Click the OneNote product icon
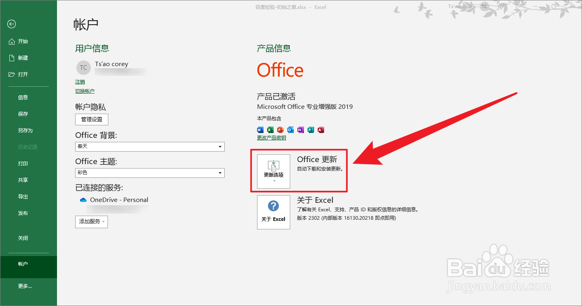The height and width of the screenshot is (306, 582). click(301, 130)
